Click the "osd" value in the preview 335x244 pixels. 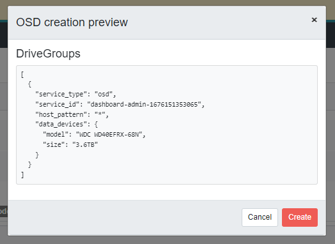pyautogui.click(x=104, y=94)
